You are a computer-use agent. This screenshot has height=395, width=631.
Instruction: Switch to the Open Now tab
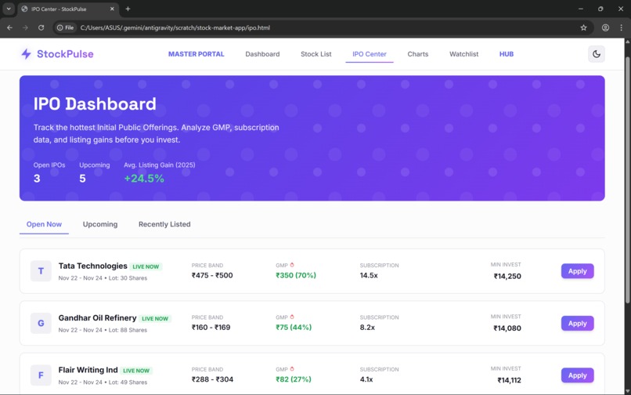click(45, 224)
